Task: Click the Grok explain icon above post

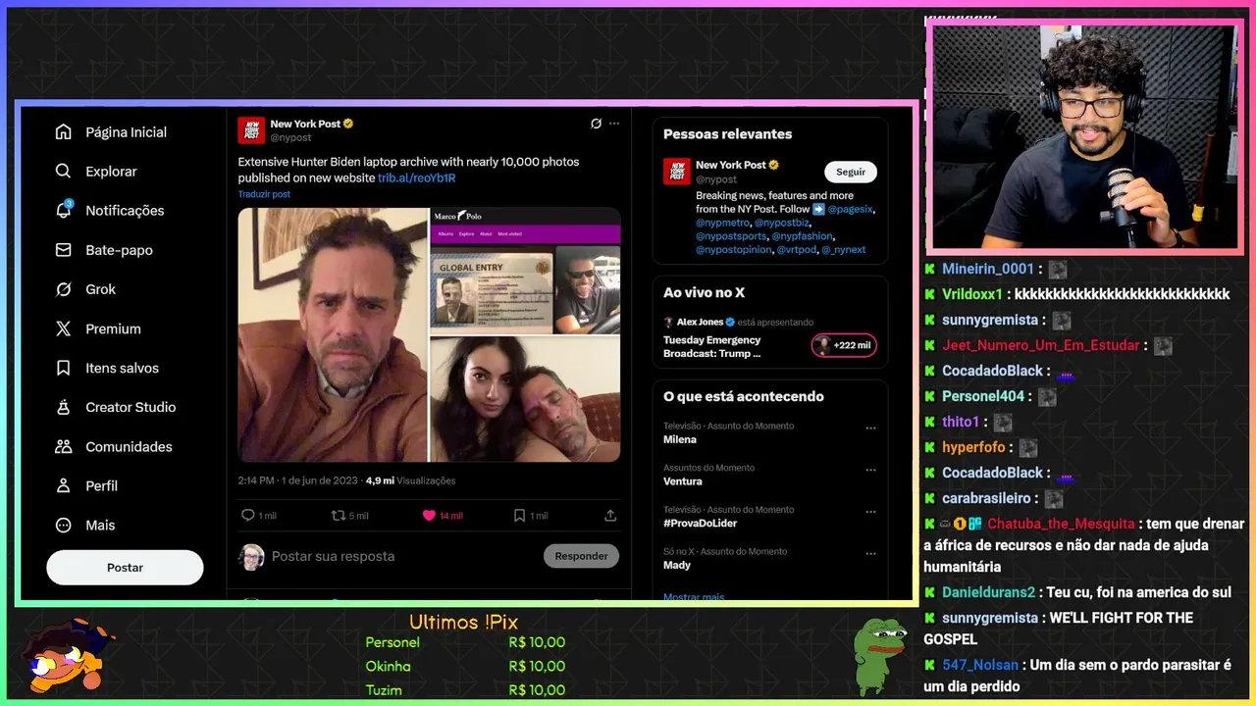Action: pos(596,124)
